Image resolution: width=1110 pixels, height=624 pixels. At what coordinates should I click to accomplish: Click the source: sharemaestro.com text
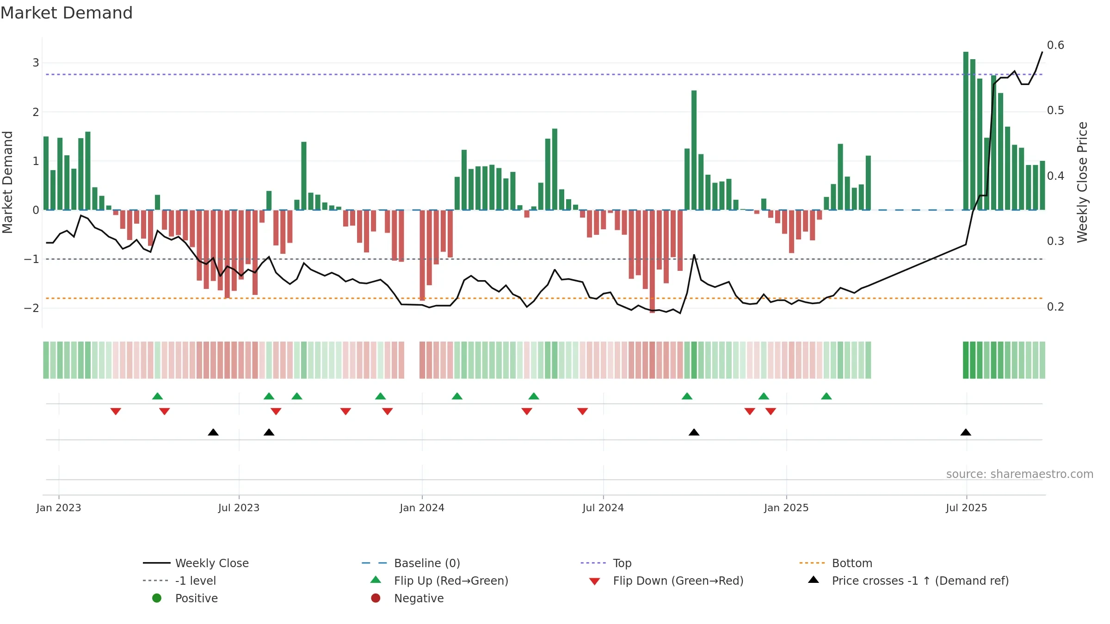click(x=1019, y=474)
